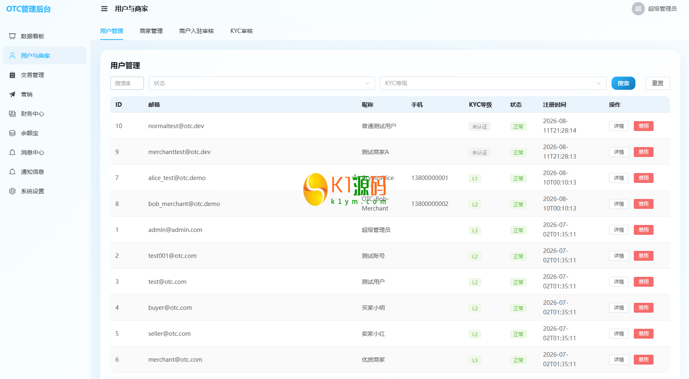The image size is (689, 379).
Task: Click 禁用 for bob_merchant@otc.demo
Action: point(644,204)
